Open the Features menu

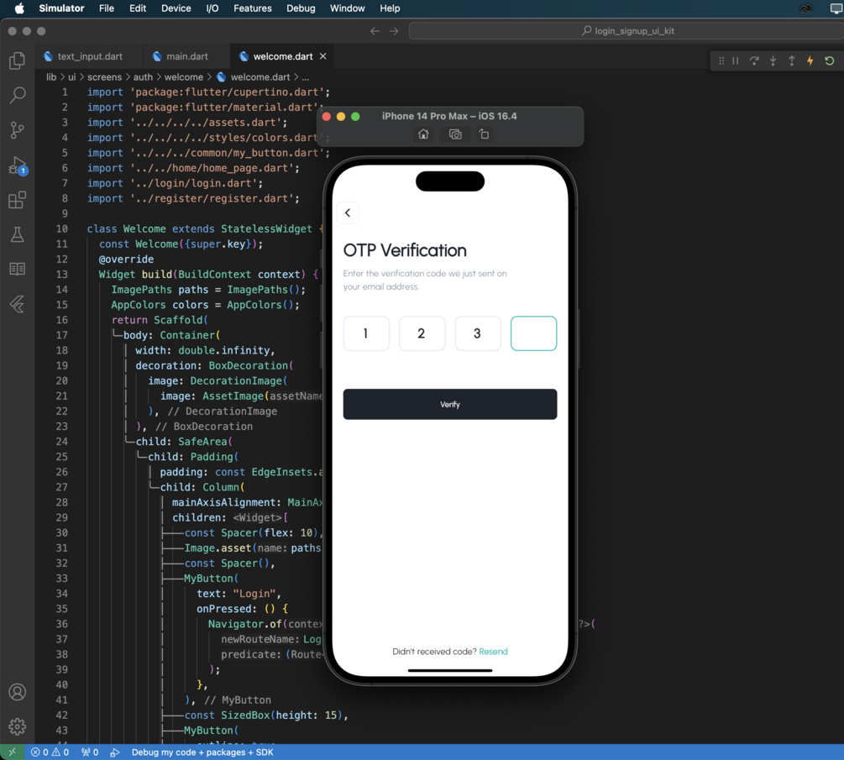[253, 8]
